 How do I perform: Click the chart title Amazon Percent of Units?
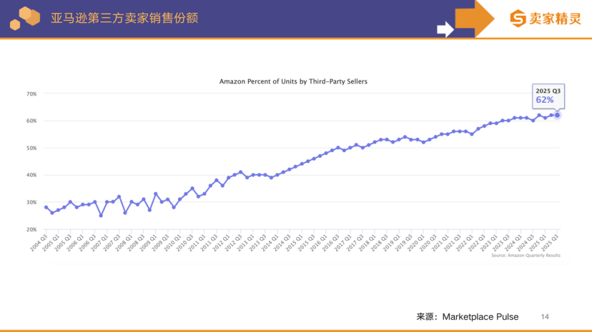(x=293, y=81)
